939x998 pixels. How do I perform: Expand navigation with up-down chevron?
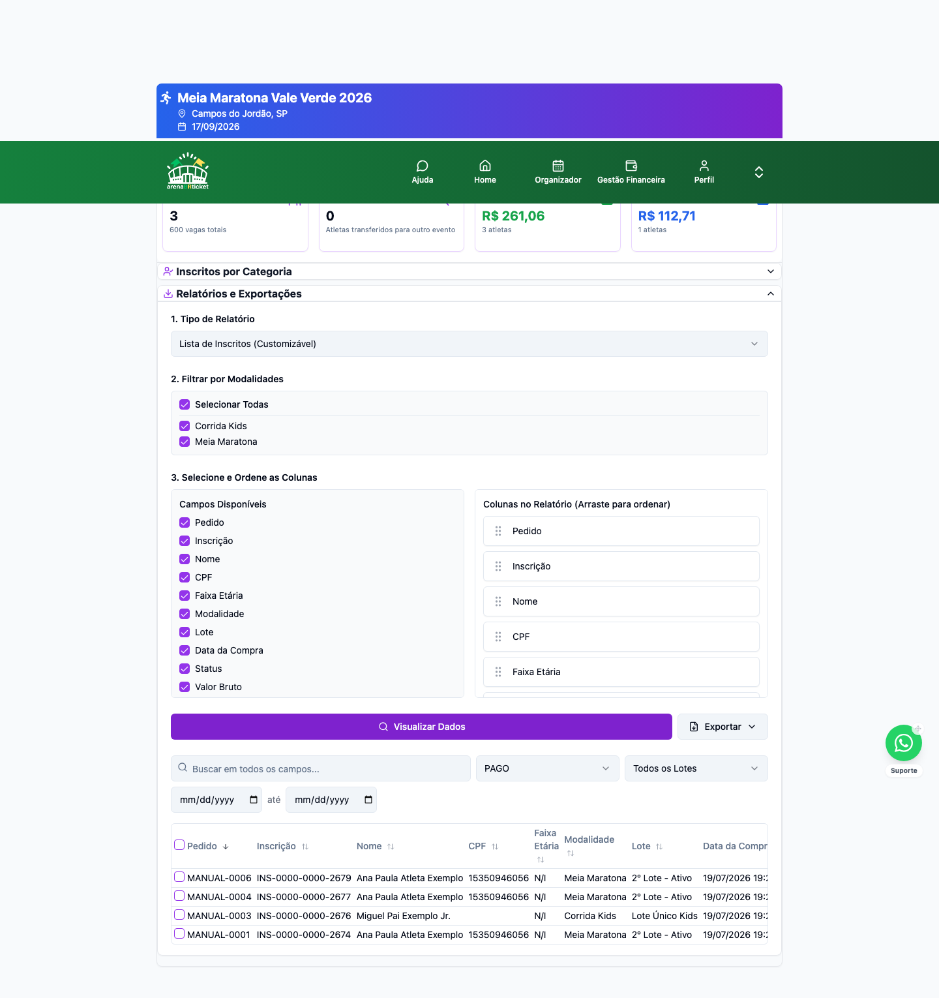click(759, 172)
